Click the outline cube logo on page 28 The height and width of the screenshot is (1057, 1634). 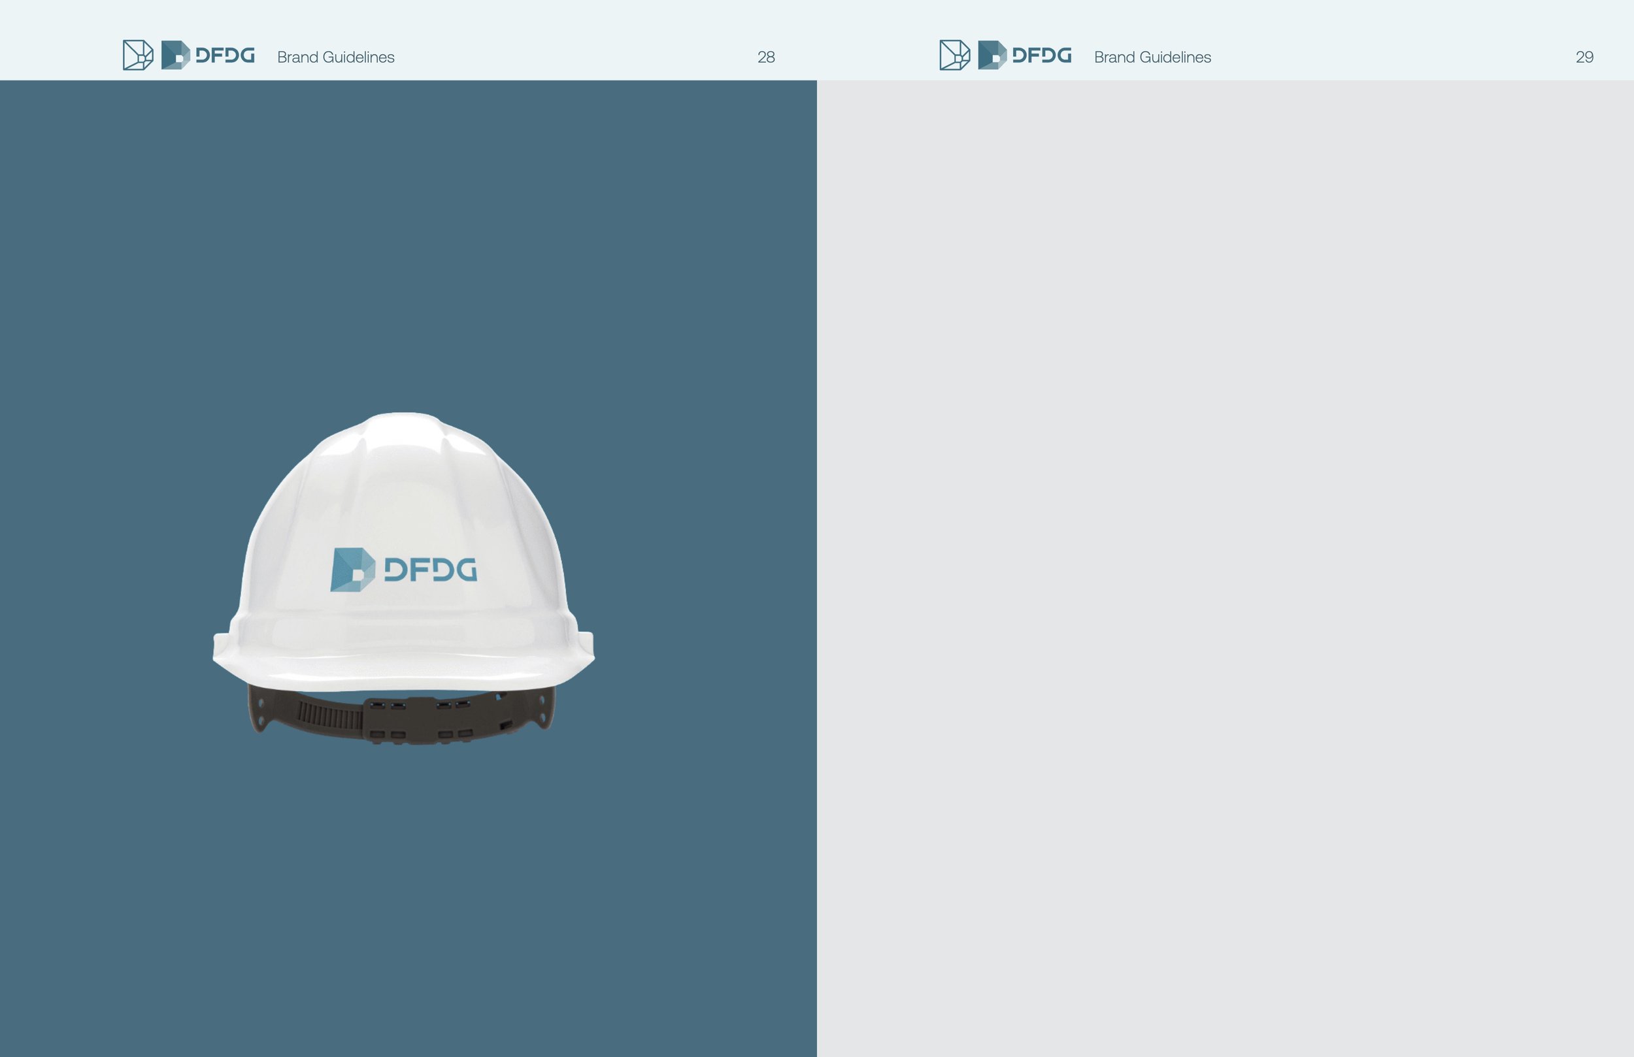[137, 55]
